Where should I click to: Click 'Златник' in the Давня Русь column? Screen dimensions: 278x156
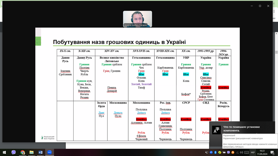65,71
